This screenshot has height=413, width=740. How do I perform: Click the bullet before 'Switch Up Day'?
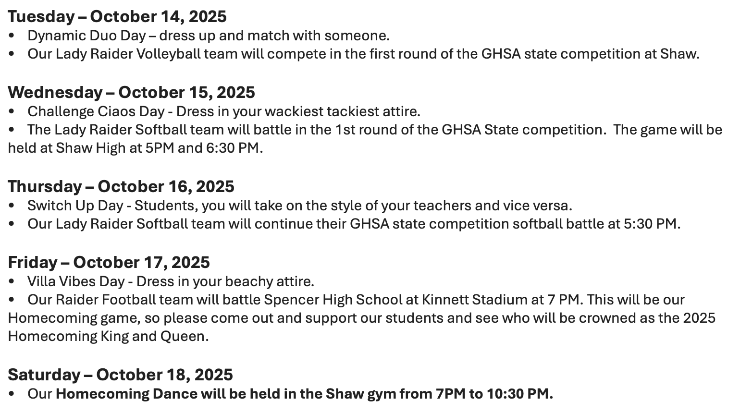tap(12, 206)
